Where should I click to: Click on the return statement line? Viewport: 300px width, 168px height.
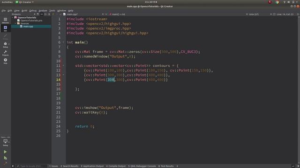point(84,126)
